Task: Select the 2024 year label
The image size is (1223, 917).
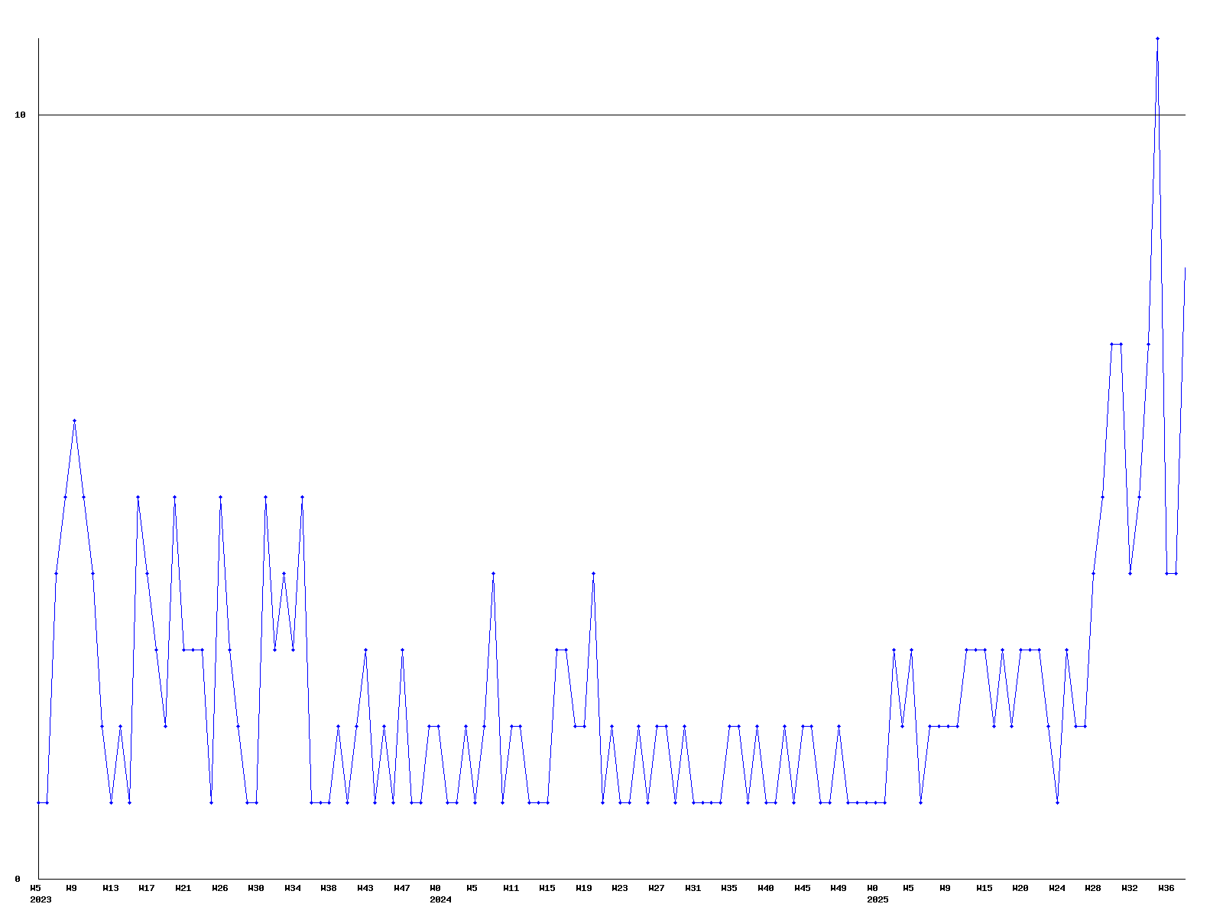Action: point(440,899)
